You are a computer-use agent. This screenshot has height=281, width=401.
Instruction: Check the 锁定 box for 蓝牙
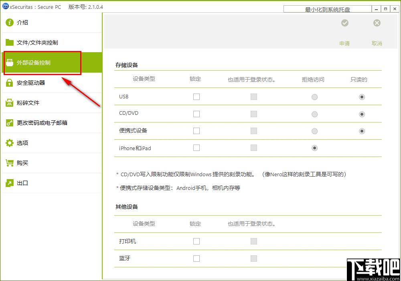(x=196, y=259)
